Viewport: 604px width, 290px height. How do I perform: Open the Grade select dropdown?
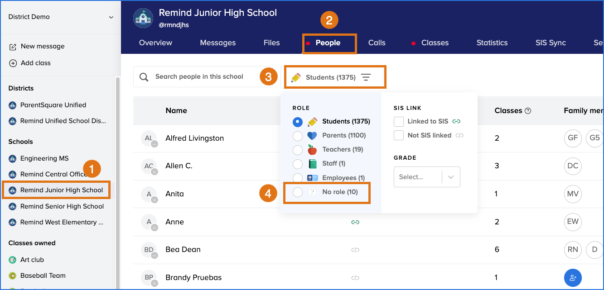click(426, 177)
